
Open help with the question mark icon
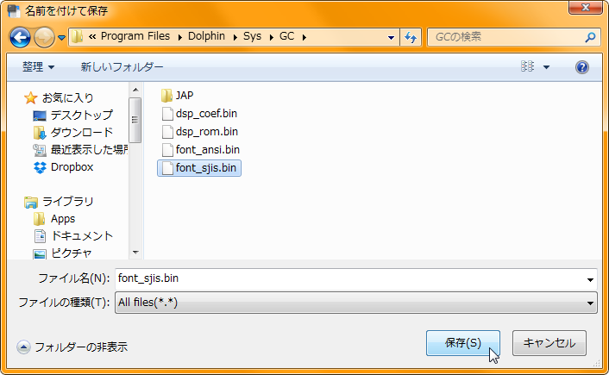click(x=581, y=67)
